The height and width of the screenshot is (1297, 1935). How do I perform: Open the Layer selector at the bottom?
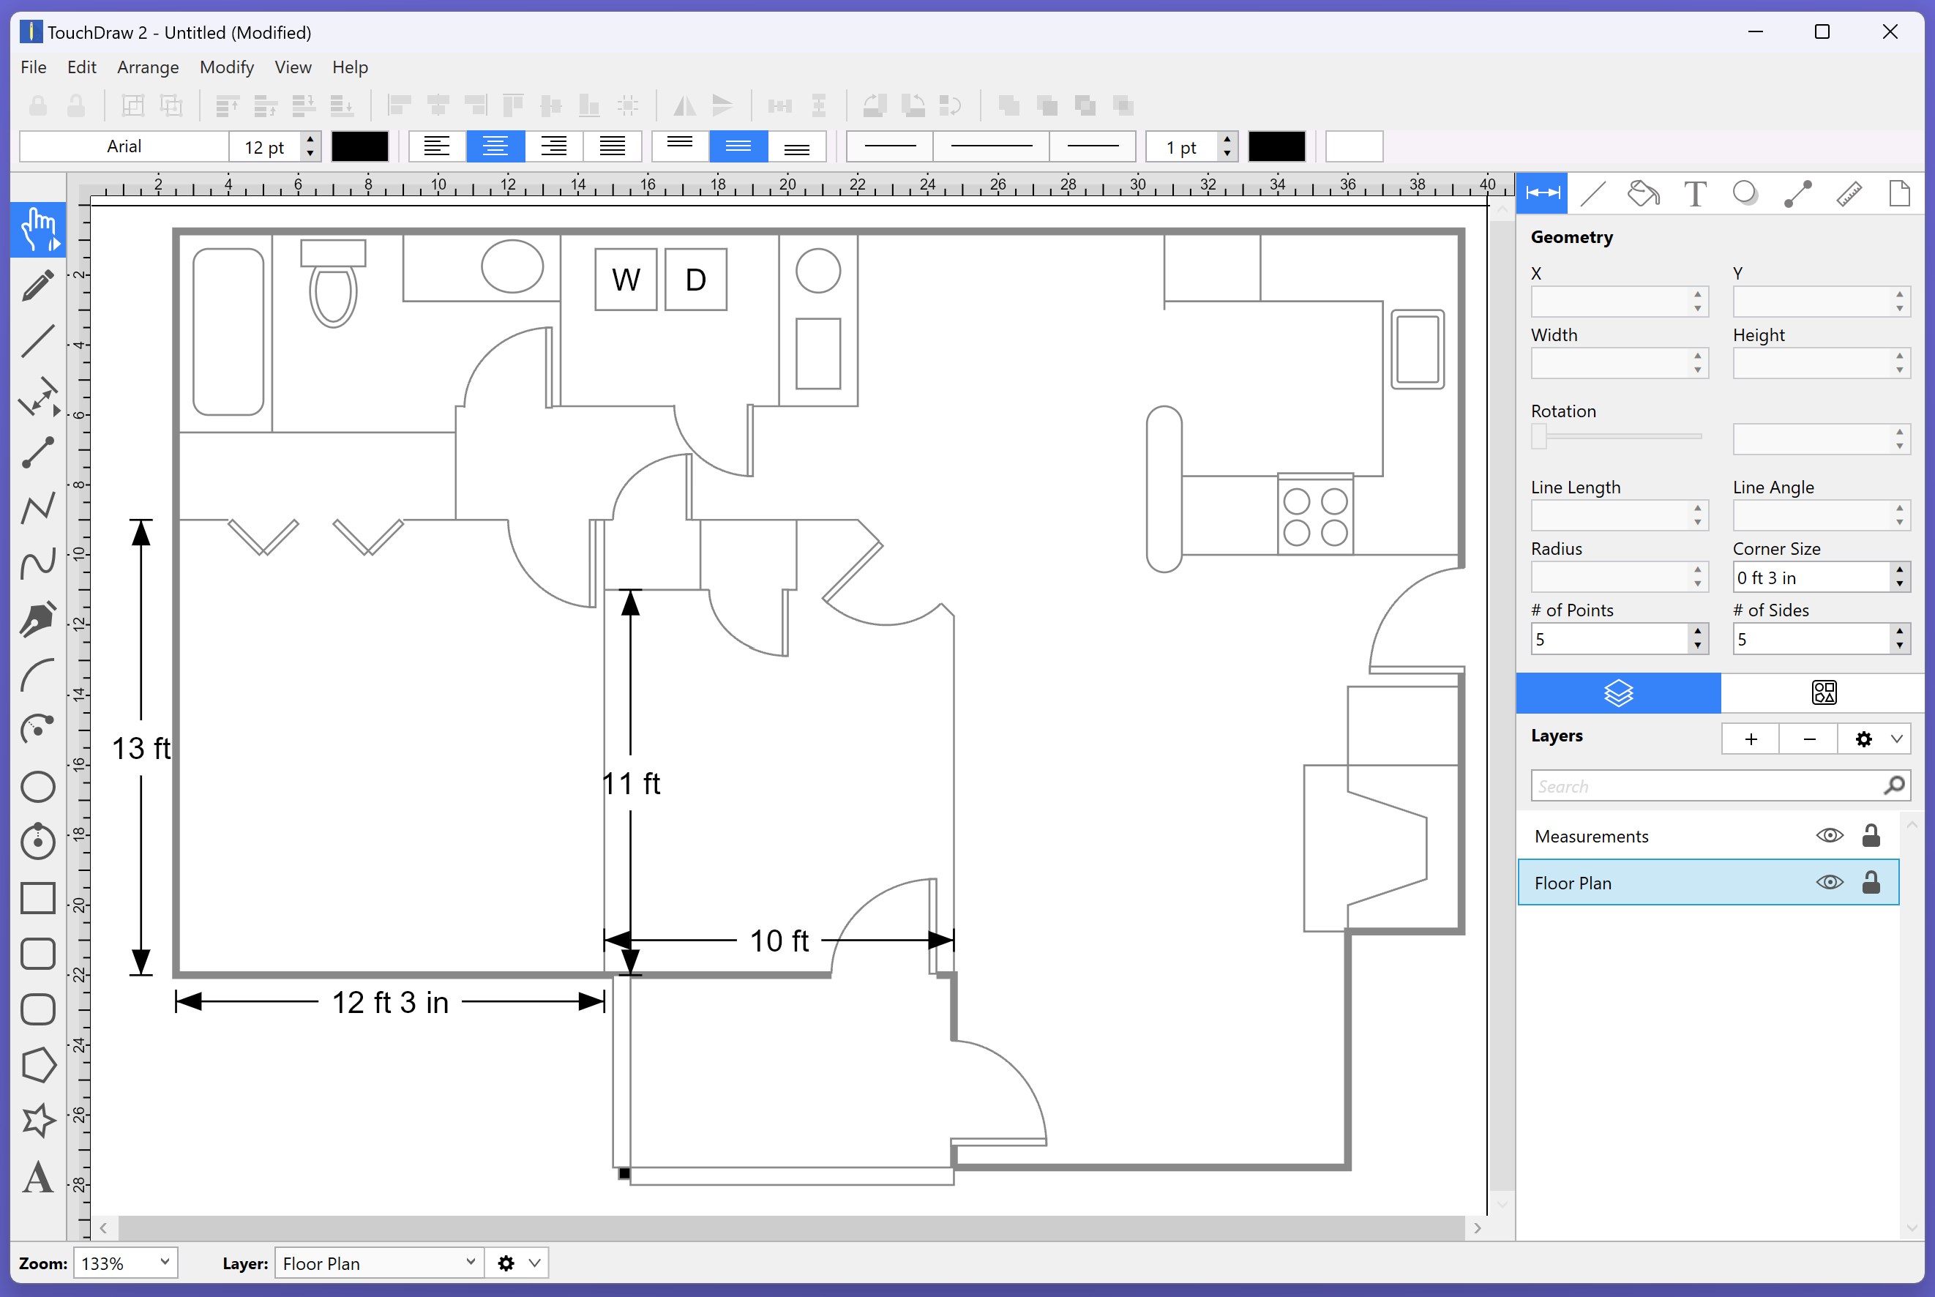click(x=378, y=1263)
